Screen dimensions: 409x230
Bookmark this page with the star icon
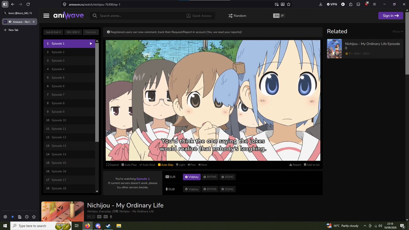point(289,4)
